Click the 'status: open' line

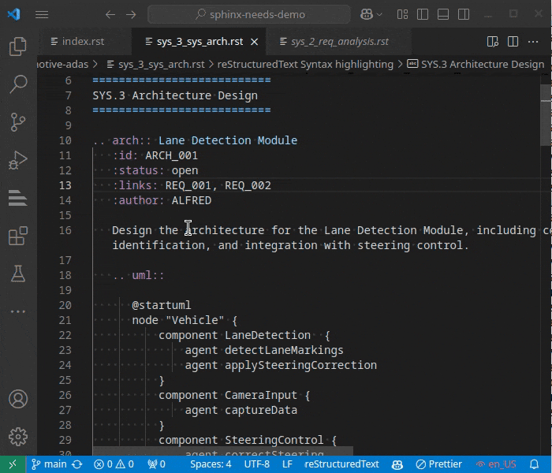pyautogui.click(x=155, y=171)
